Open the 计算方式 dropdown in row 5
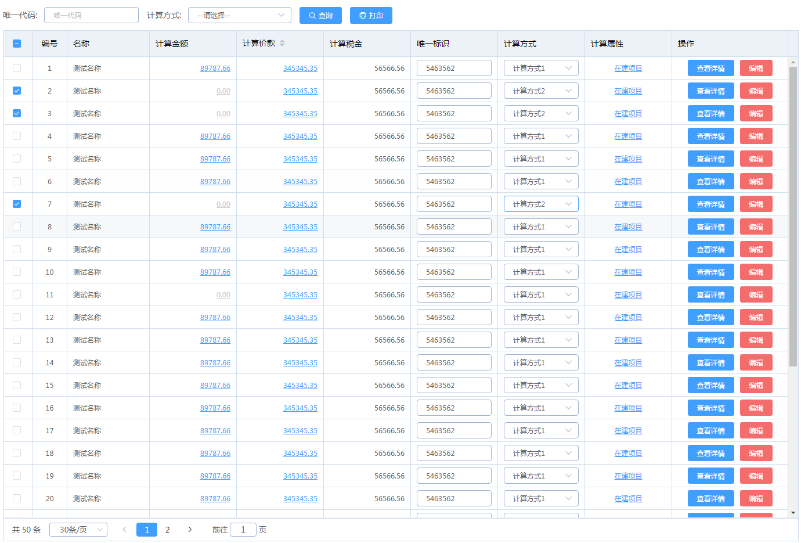The width and height of the screenshot is (801, 543). tap(541, 159)
